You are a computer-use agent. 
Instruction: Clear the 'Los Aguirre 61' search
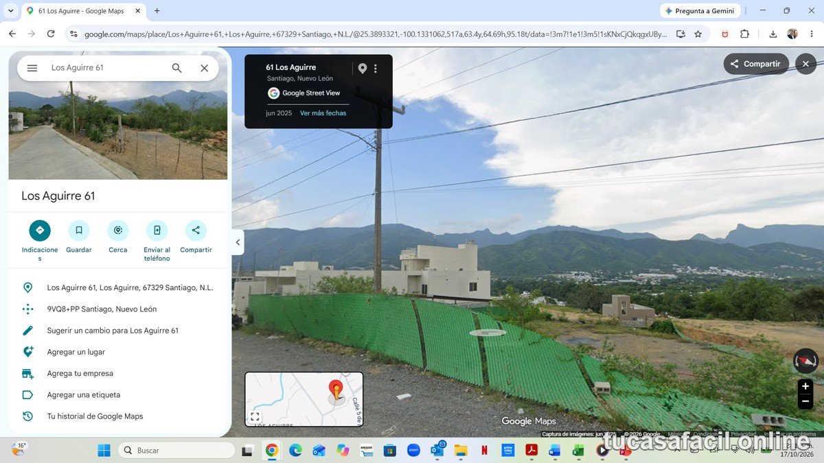pyautogui.click(x=204, y=68)
